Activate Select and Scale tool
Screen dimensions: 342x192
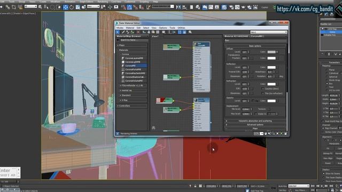coord(77,7)
